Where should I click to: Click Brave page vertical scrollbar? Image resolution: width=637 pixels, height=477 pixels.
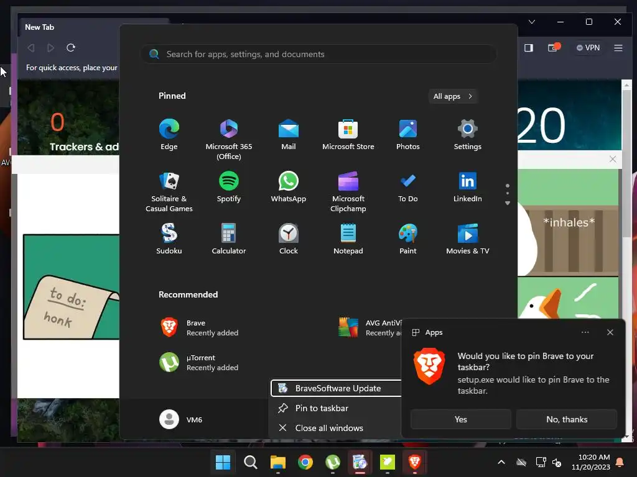pyautogui.click(x=626, y=162)
